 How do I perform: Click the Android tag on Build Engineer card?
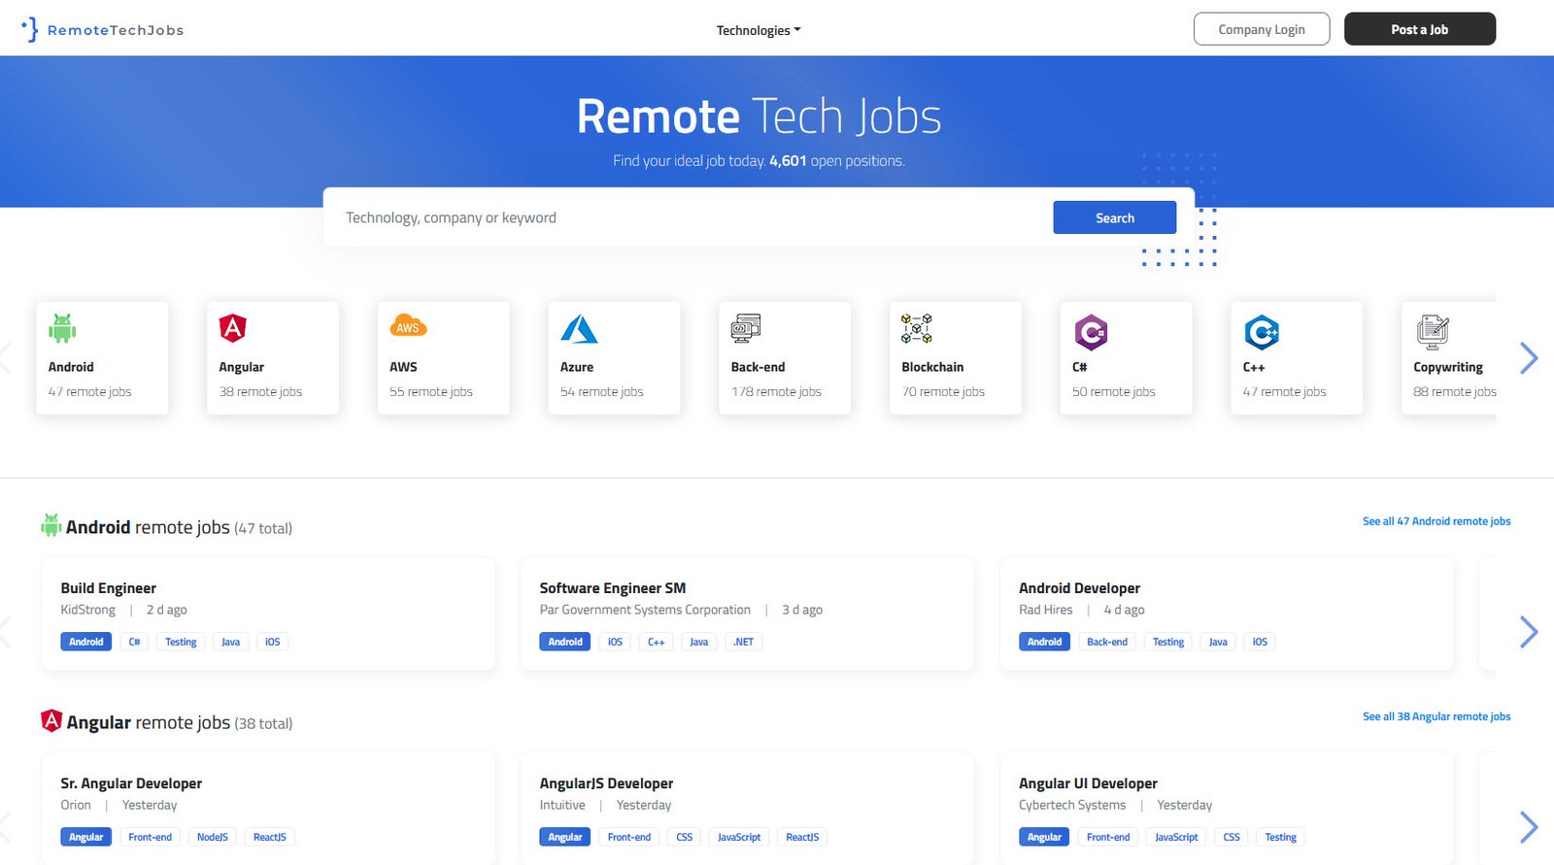coord(85,642)
